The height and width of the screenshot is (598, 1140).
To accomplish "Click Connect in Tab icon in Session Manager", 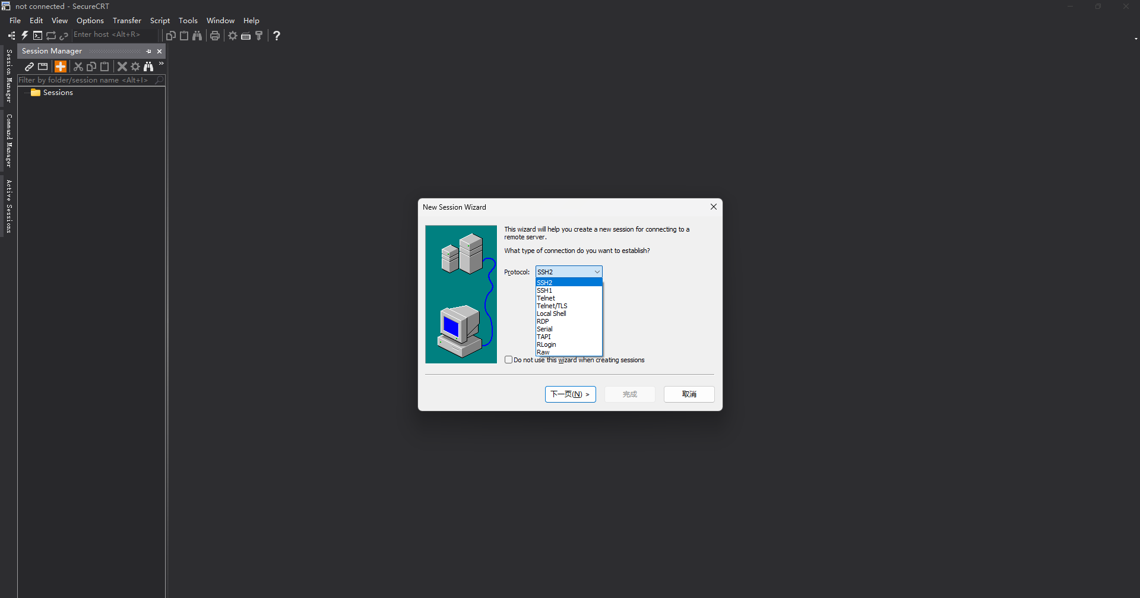I will [x=43, y=67].
